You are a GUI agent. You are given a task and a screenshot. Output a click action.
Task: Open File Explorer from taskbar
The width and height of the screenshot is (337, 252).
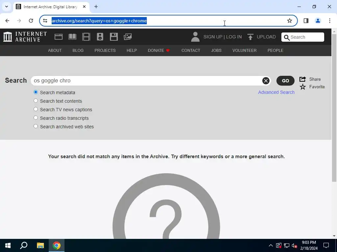(40, 245)
